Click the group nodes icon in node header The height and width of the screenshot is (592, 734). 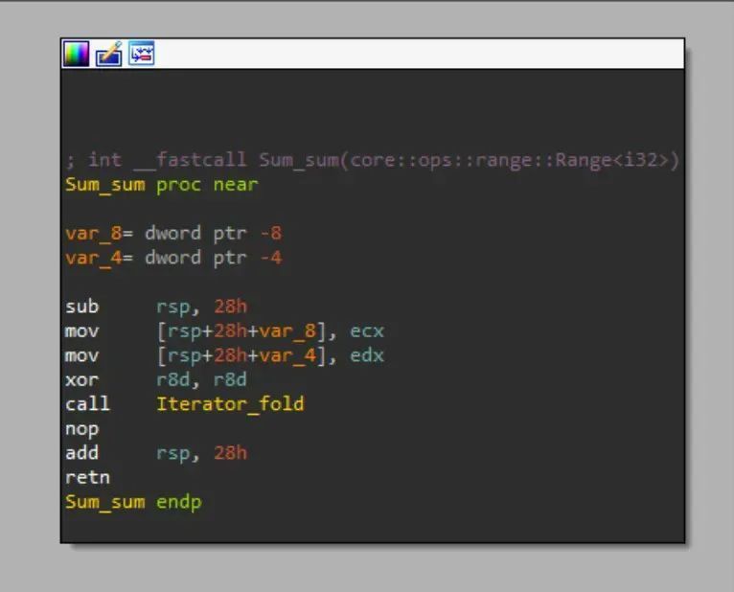tap(142, 54)
